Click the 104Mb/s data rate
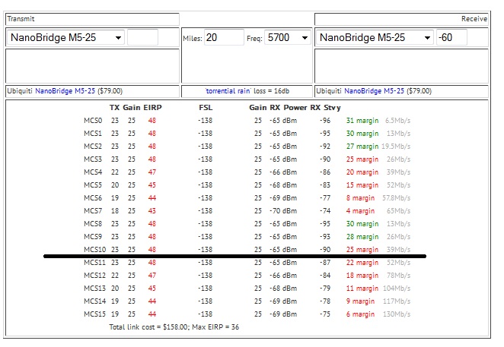 click(397, 289)
